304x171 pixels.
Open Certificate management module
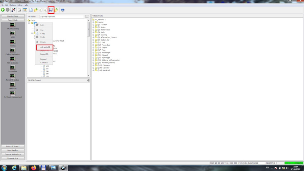point(13,94)
